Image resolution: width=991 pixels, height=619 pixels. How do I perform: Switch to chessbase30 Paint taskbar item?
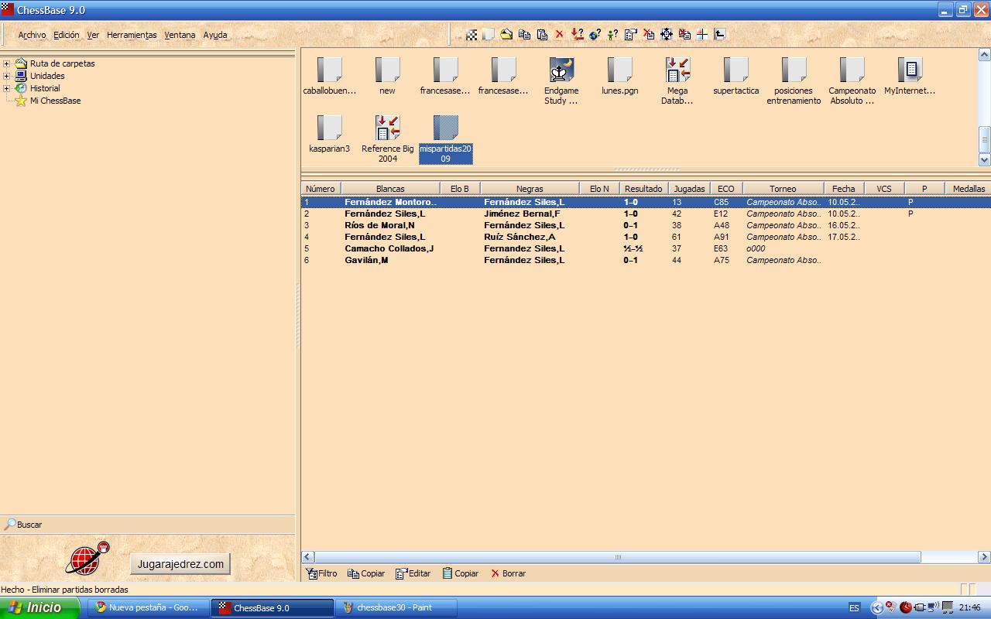click(x=396, y=608)
